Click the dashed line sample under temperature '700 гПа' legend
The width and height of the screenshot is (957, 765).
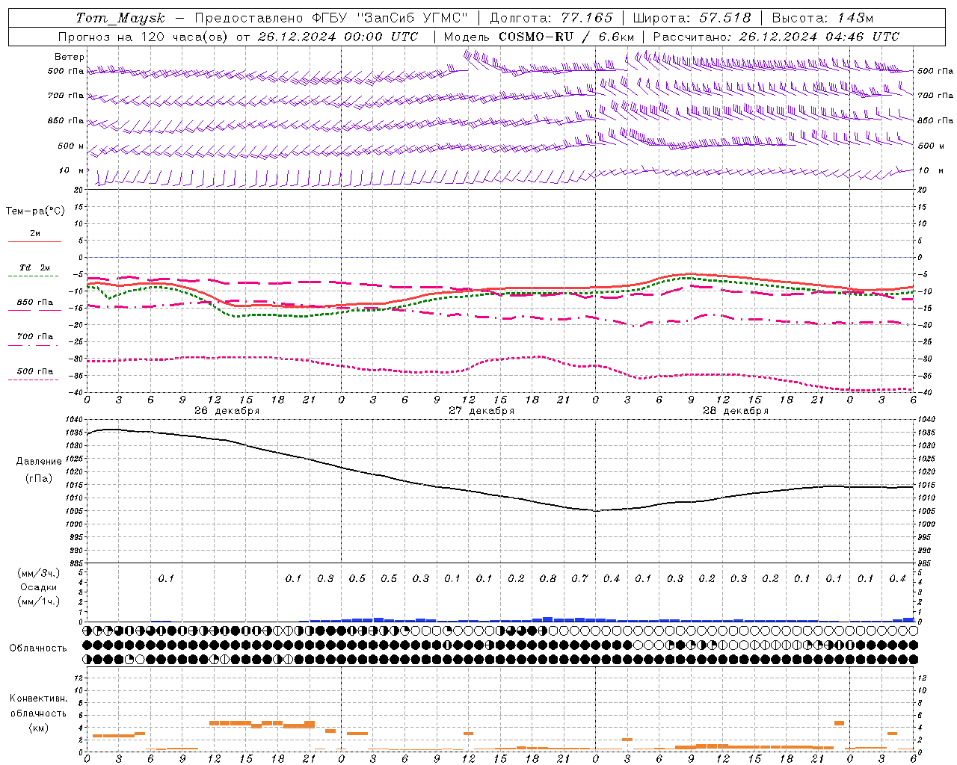pyautogui.click(x=34, y=345)
